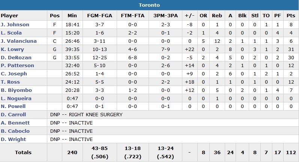Select the Reb column header
Viewport: 299px width, 162px height.
pos(217,16)
